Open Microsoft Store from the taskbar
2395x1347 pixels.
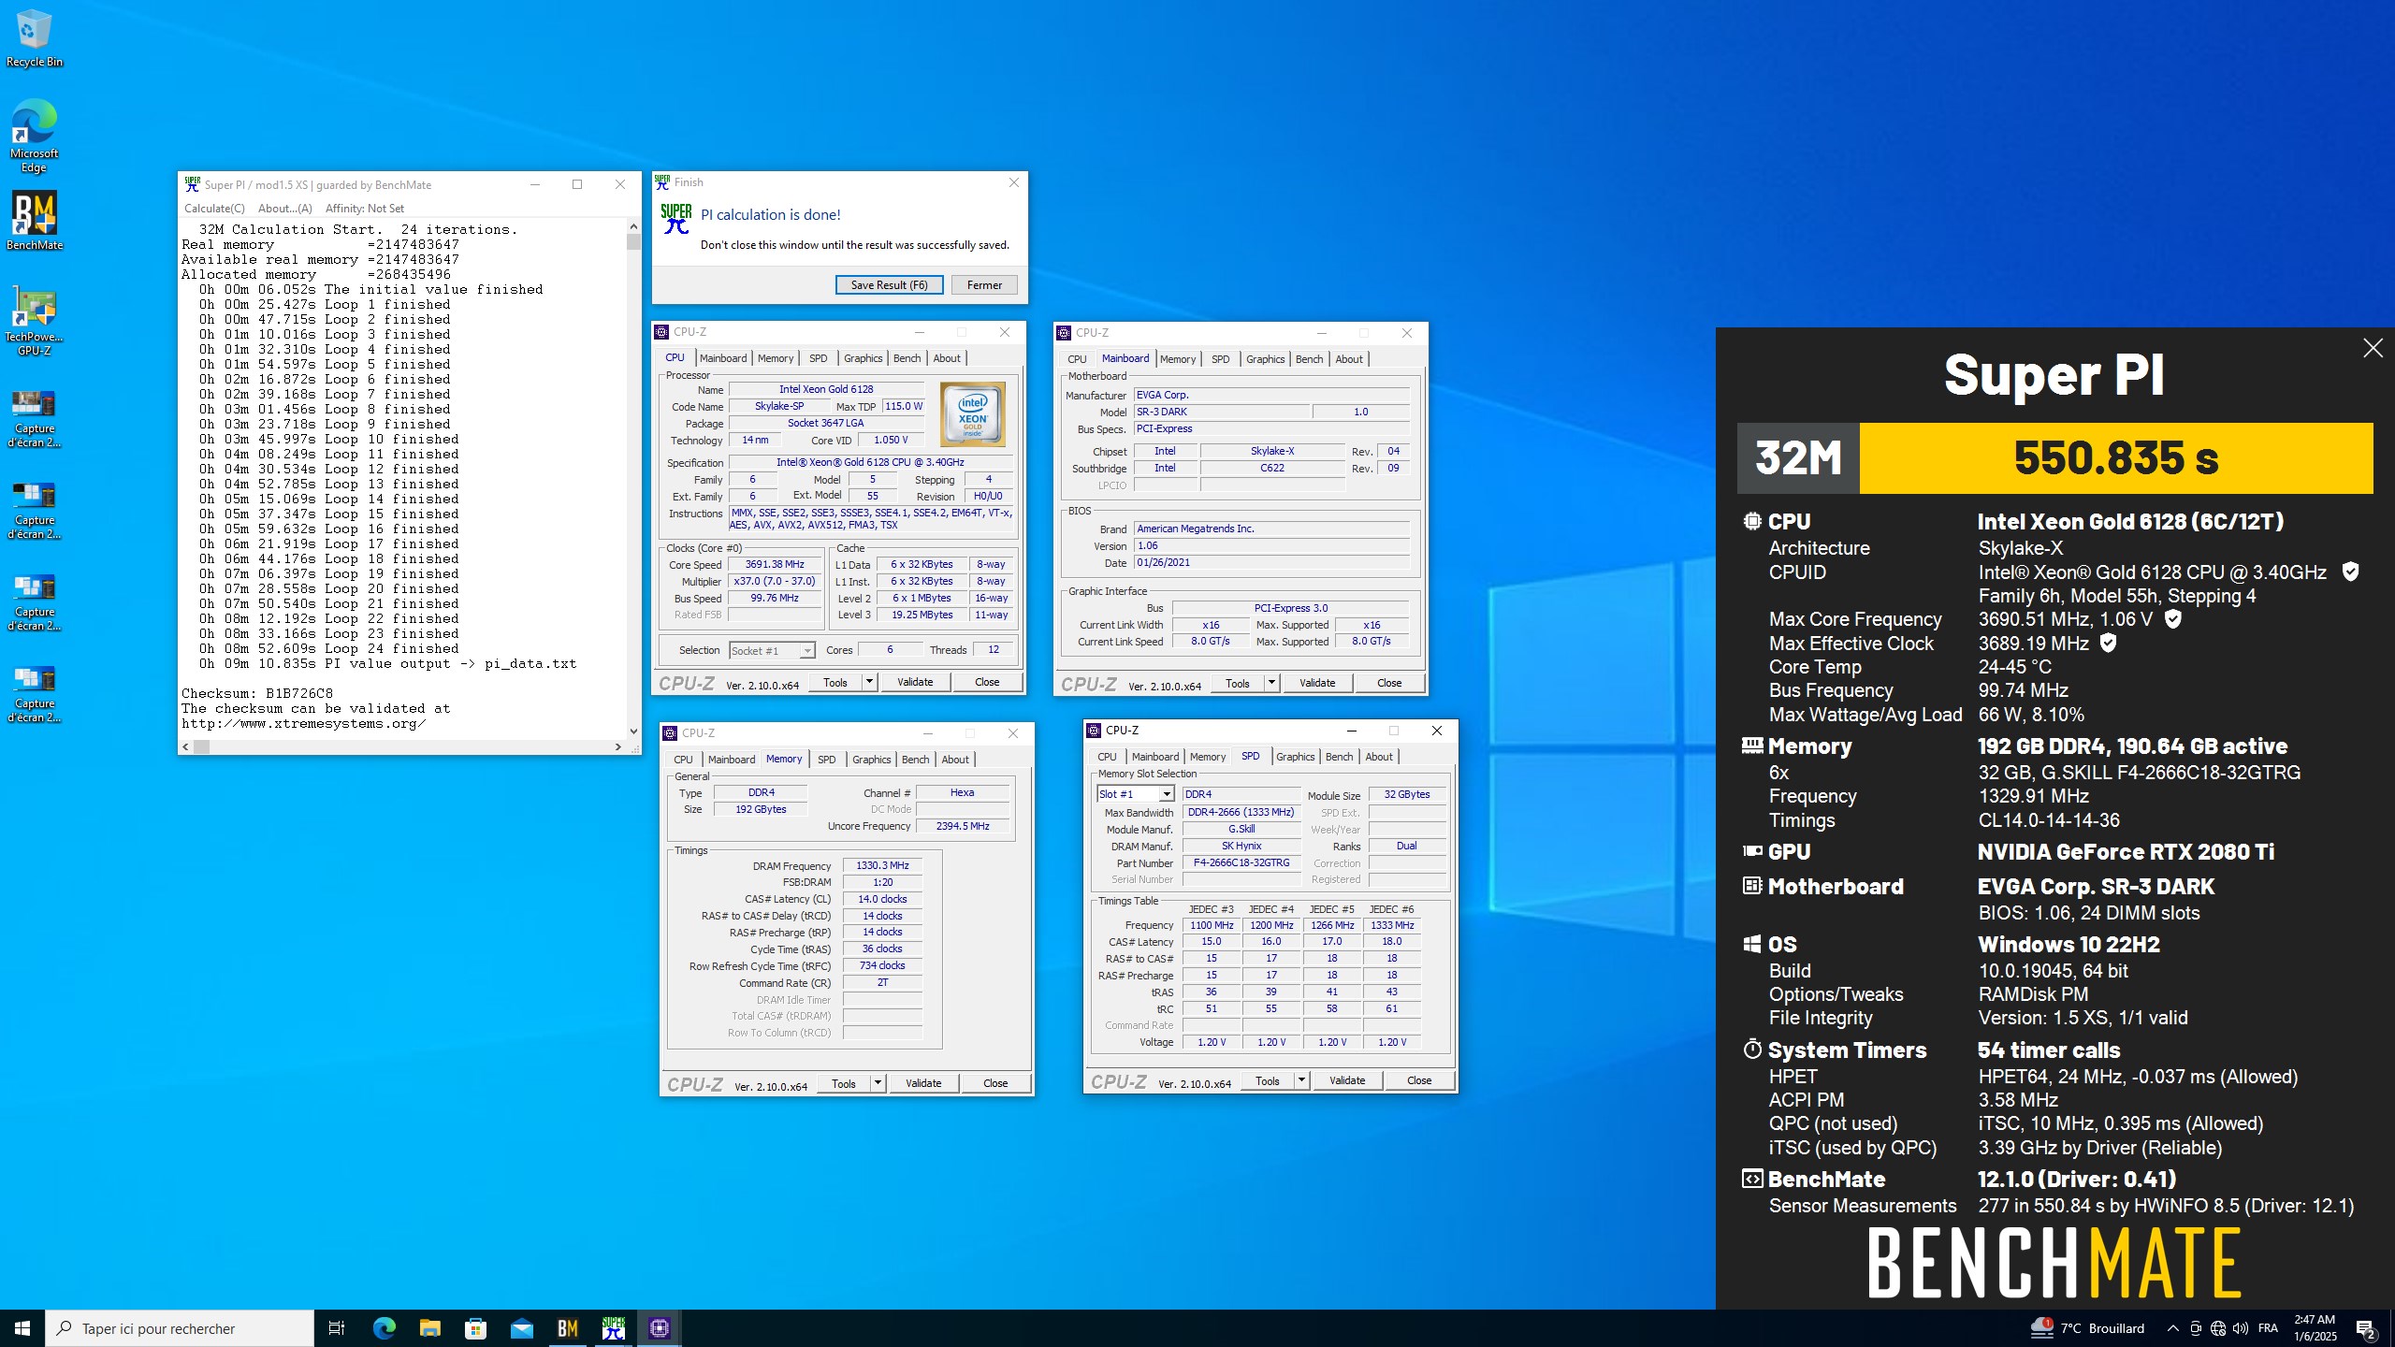[475, 1328]
